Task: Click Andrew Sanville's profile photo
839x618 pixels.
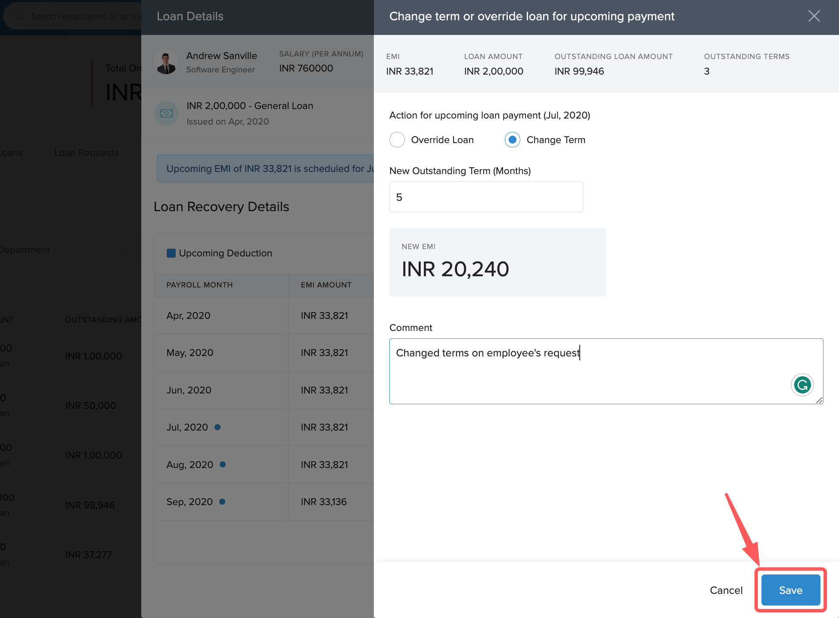Action: click(166, 62)
